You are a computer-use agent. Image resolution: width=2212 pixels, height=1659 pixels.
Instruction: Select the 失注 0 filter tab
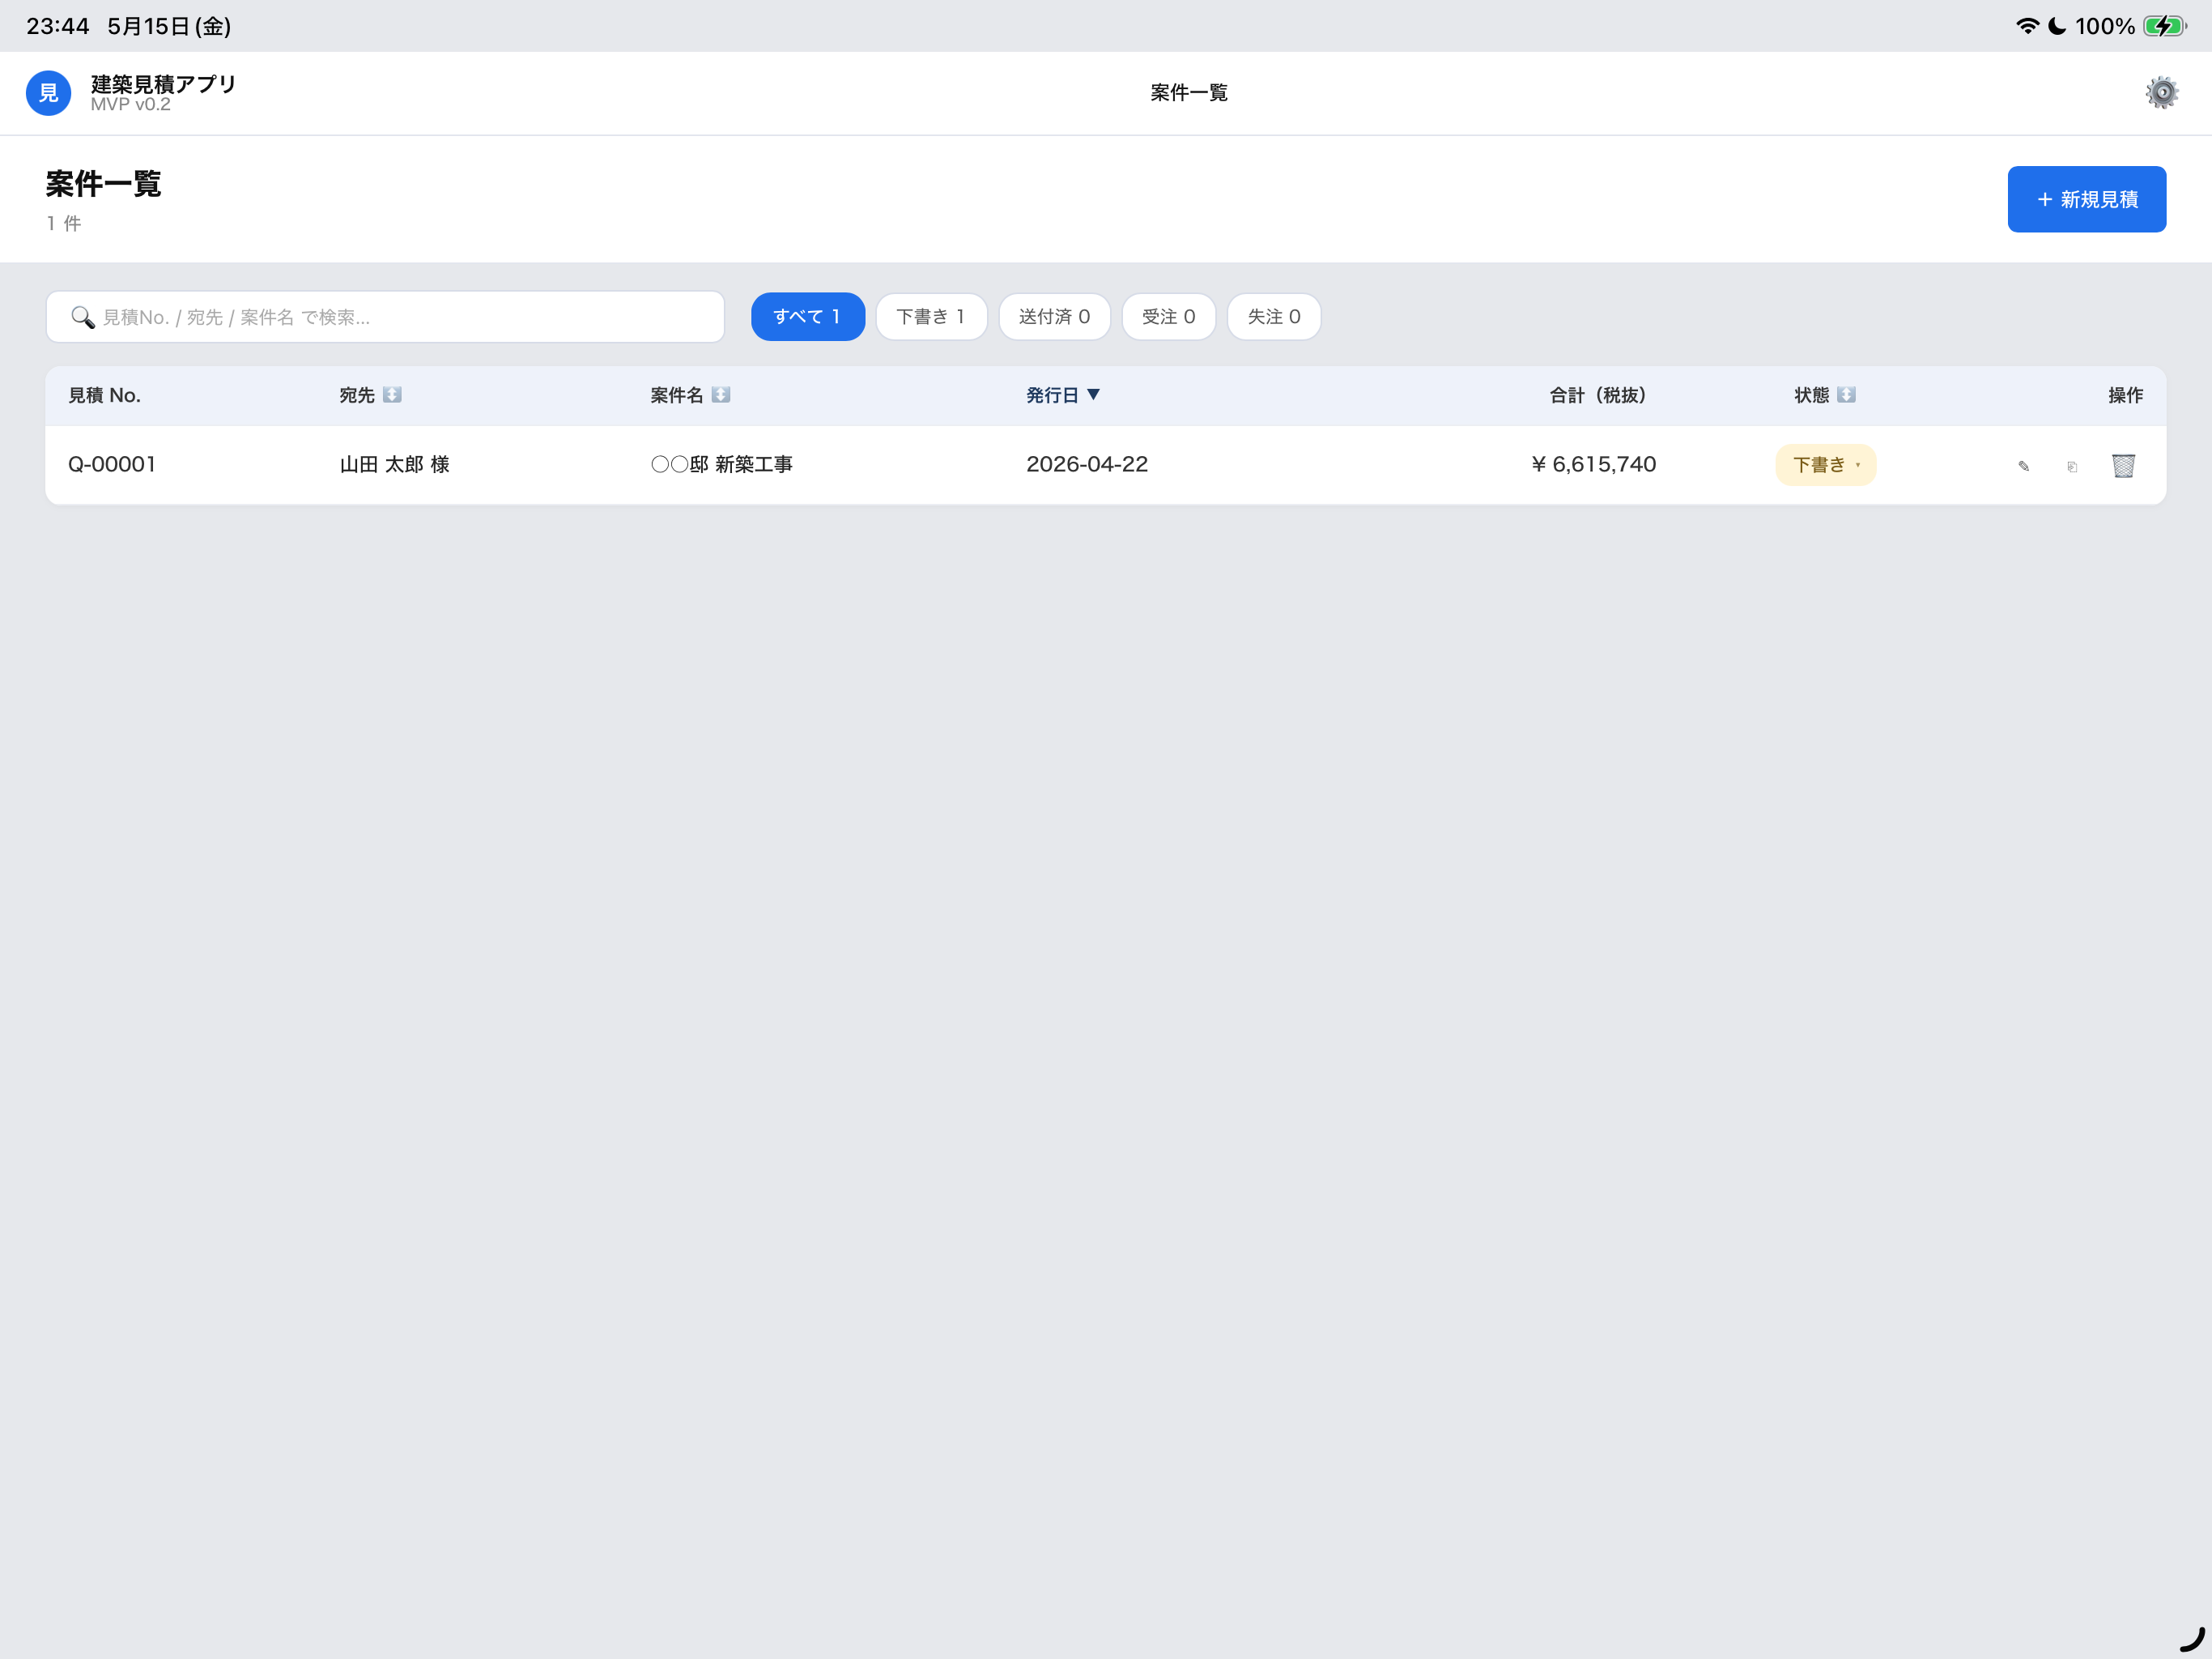1273,316
